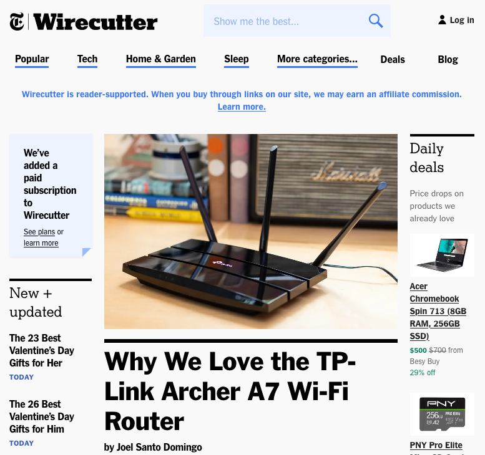Go to the Blog page
The image size is (485, 455).
pyautogui.click(x=448, y=59)
